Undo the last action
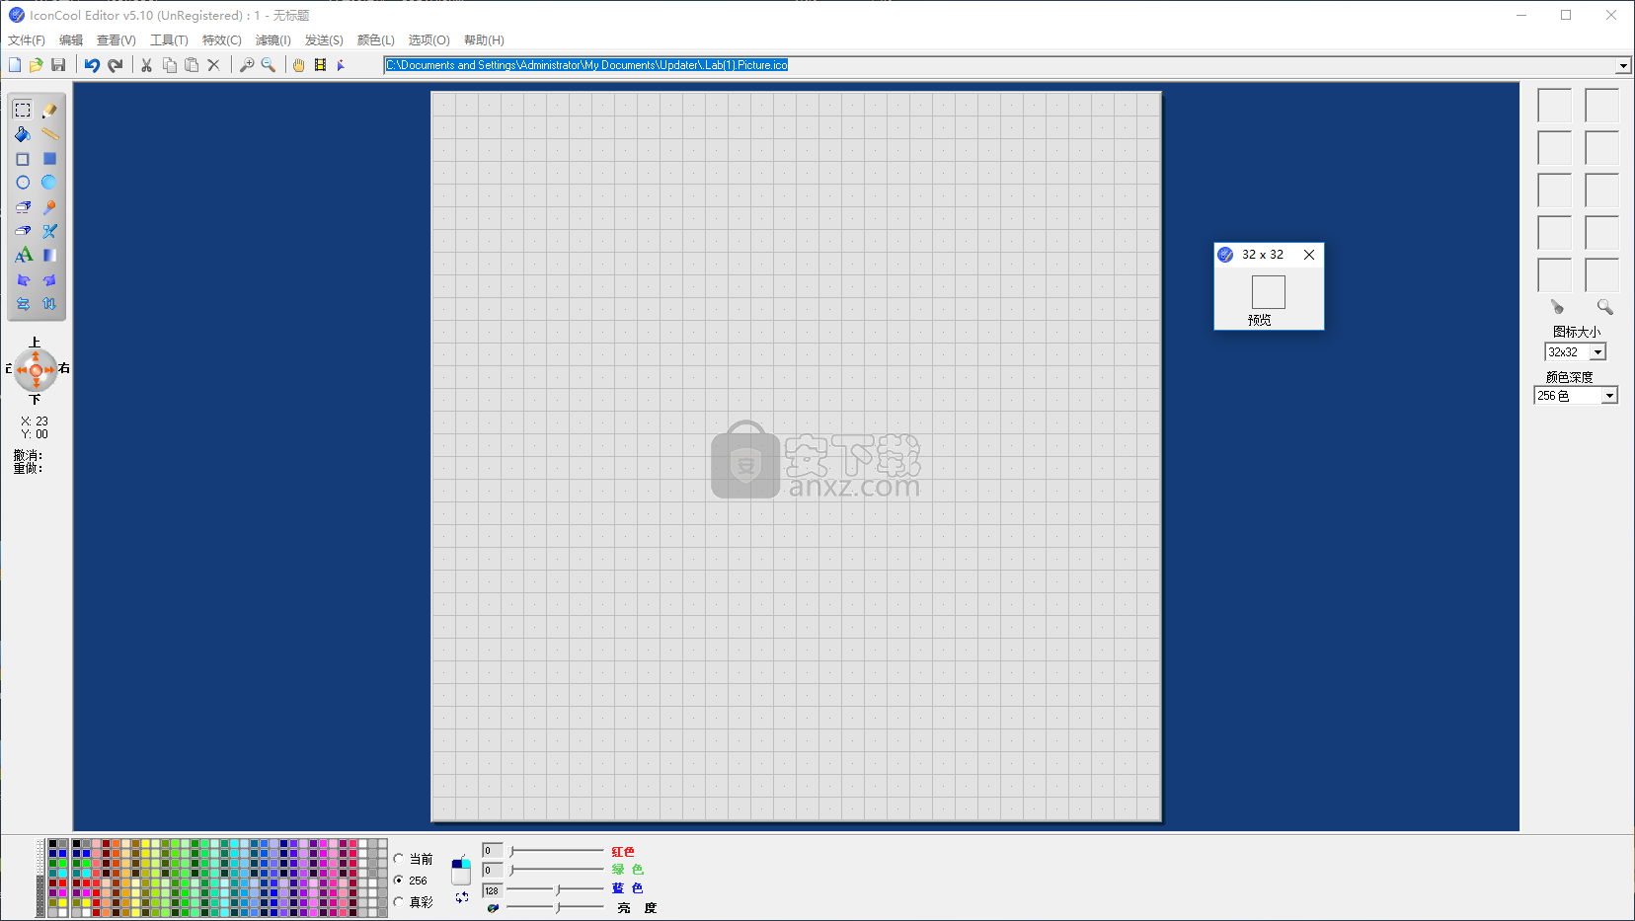Screen dimensions: 1635x921 (x=92, y=65)
